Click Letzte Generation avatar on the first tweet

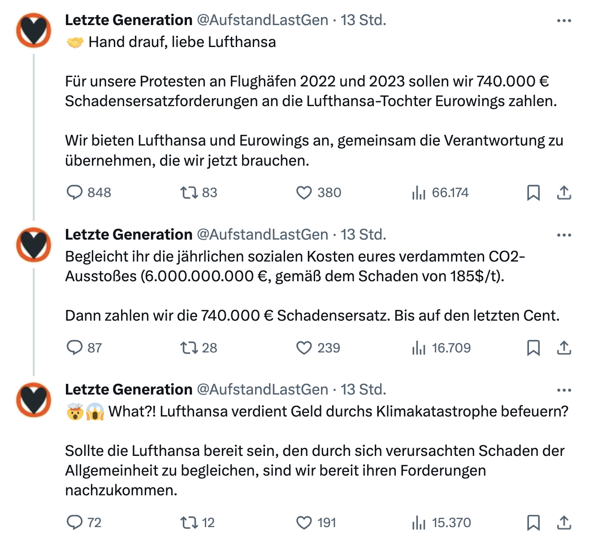[x=34, y=30]
